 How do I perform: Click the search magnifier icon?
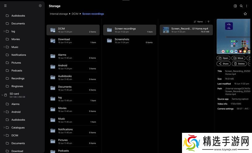pos(241,6)
